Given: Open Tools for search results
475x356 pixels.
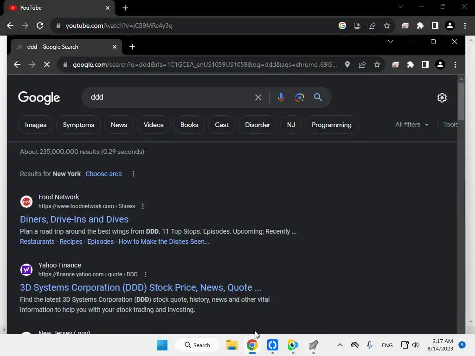Looking at the screenshot, I should coord(450,124).
